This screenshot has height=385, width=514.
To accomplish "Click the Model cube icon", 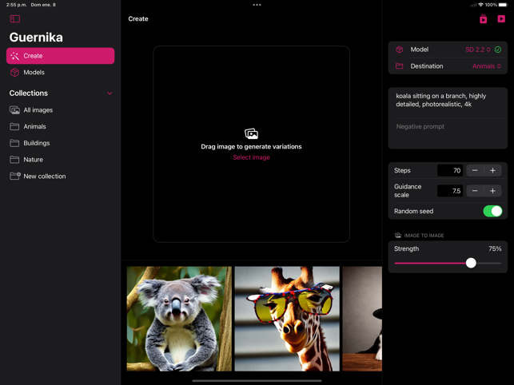I will pos(399,50).
